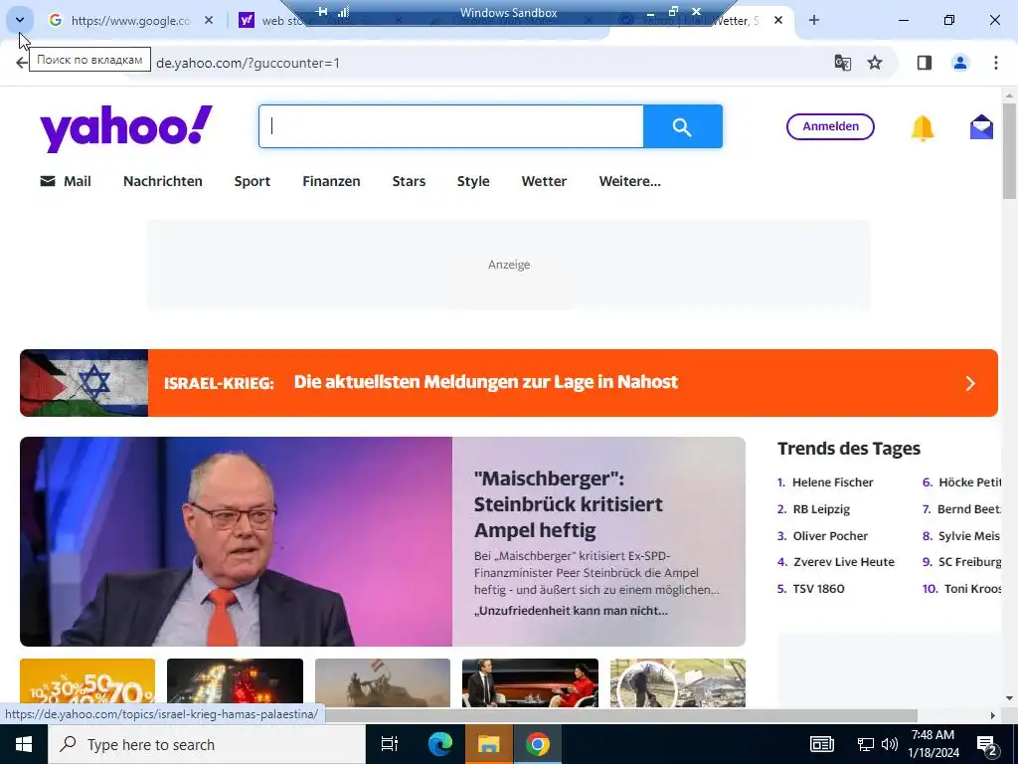Open the night traffic lights thumbnail
This screenshot has width=1018, height=764.
(235, 682)
